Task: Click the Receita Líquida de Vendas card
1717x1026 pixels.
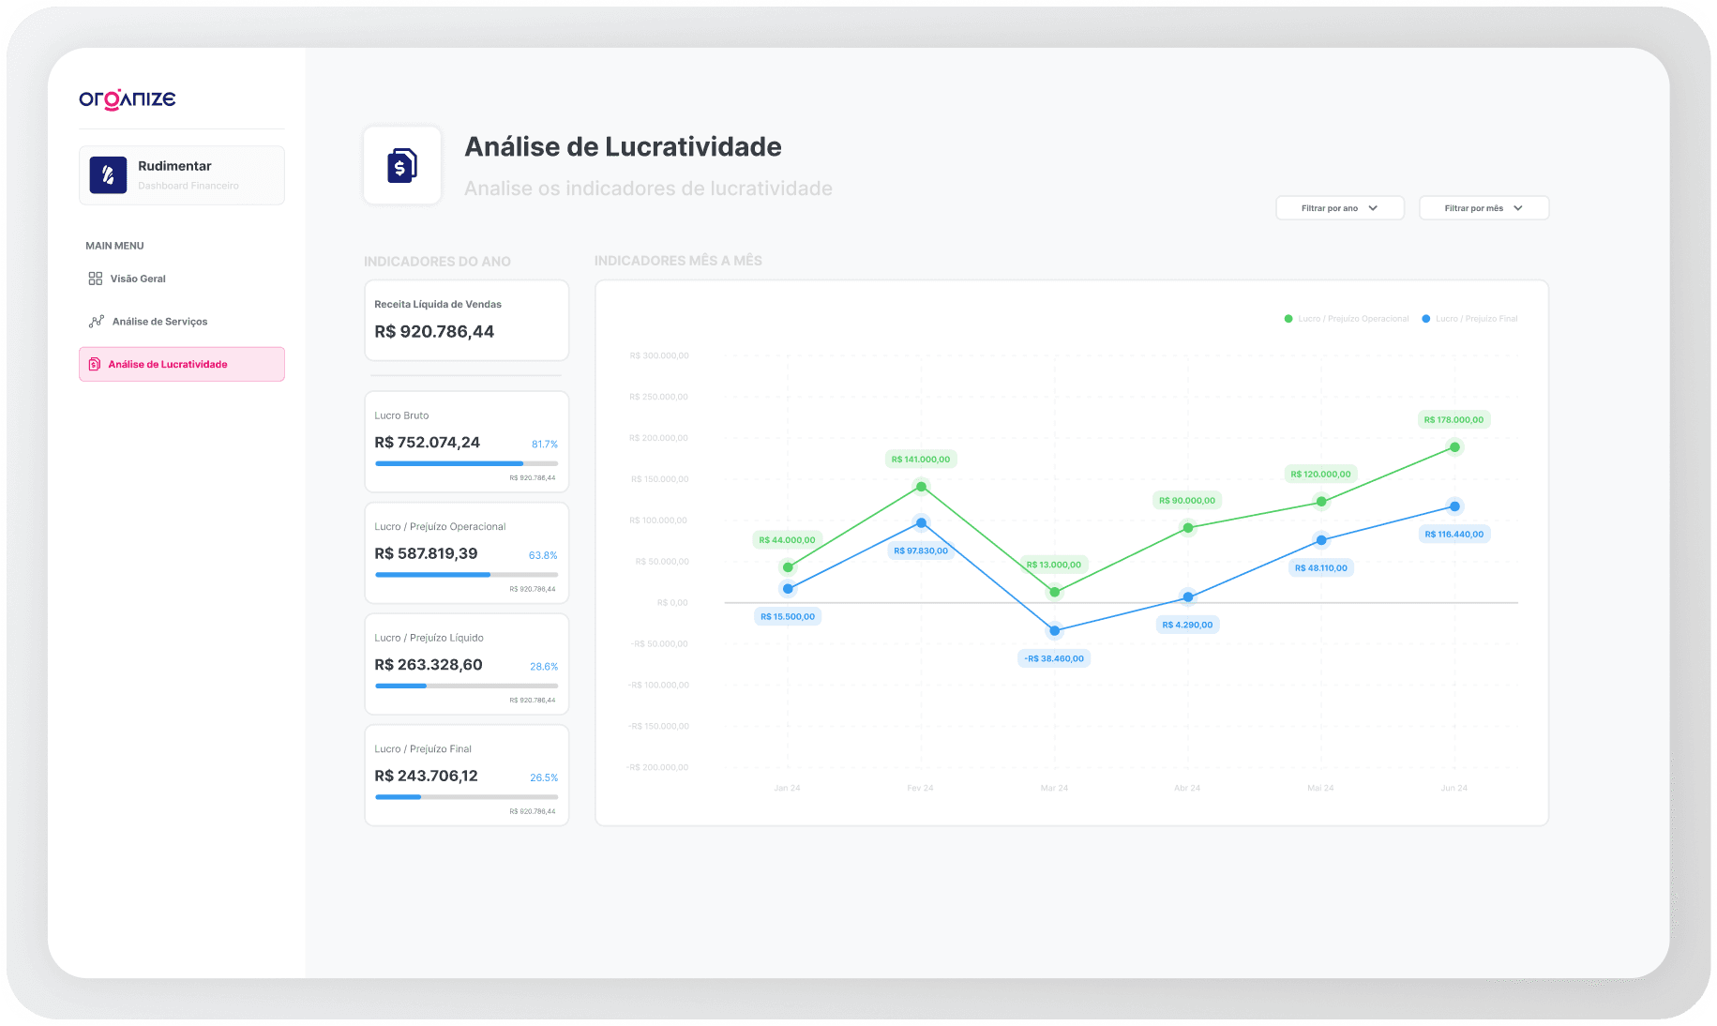Action: pyautogui.click(x=466, y=320)
